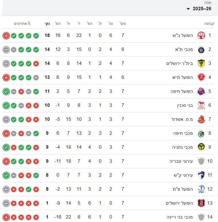Open team name מכבי בני ריינה

click(x=180, y=217)
